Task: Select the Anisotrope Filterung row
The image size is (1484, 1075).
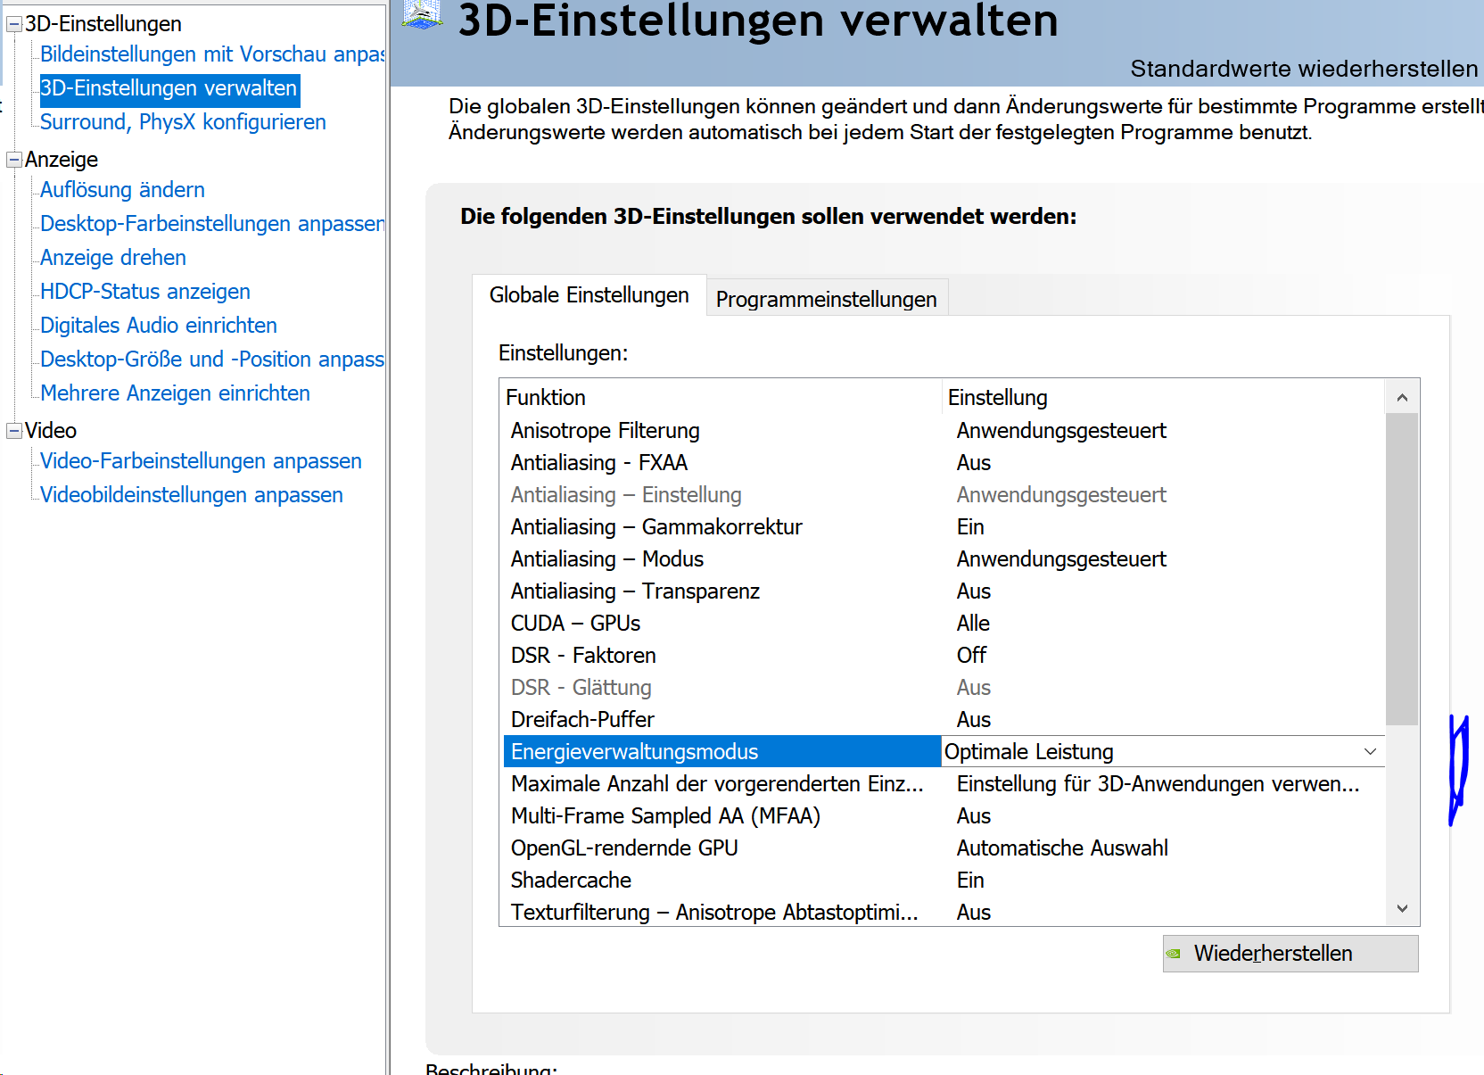Action: (944, 431)
